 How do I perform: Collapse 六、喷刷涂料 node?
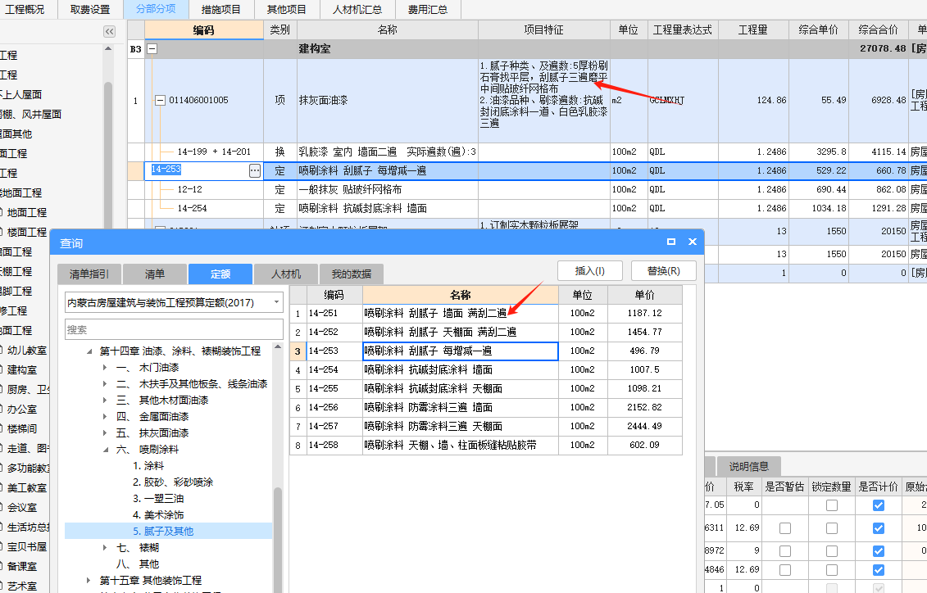[x=105, y=450]
